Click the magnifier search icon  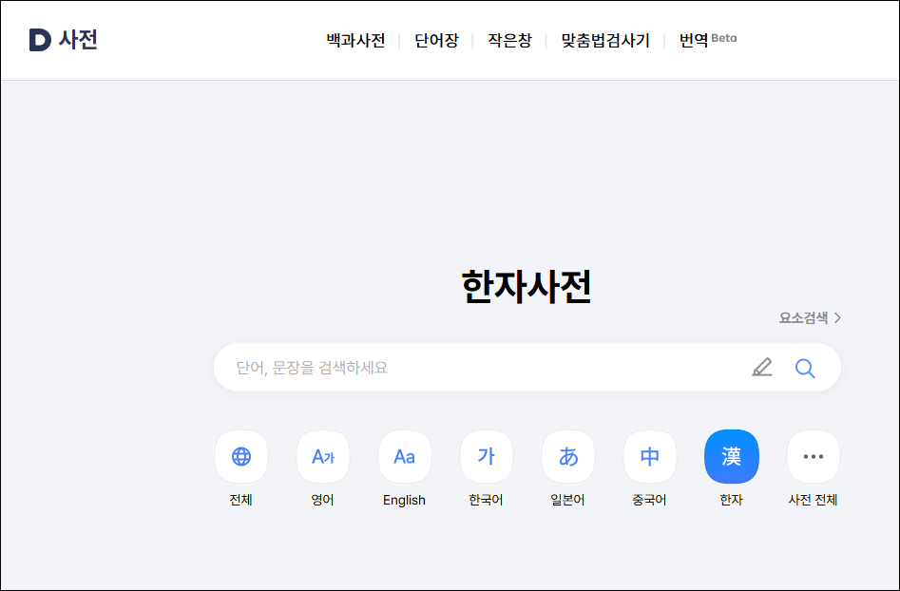pyautogui.click(x=805, y=368)
